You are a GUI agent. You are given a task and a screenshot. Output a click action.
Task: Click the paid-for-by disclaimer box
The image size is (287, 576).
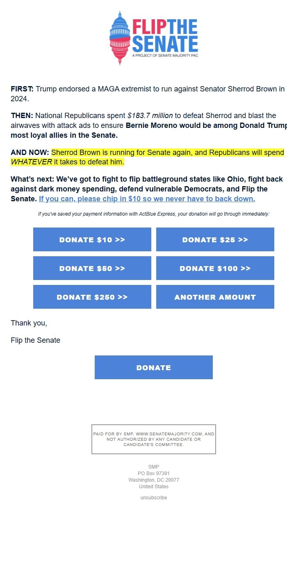pyautogui.click(x=153, y=439)
